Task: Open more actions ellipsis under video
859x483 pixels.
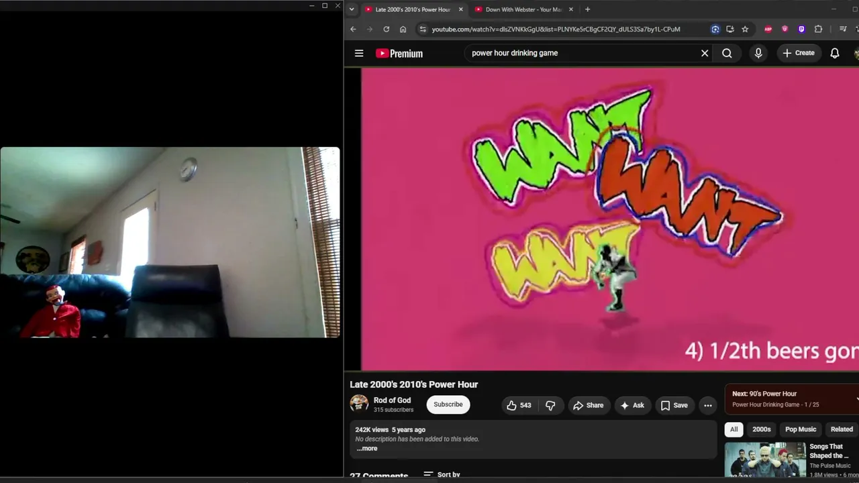Action: (x=707, y=405)
